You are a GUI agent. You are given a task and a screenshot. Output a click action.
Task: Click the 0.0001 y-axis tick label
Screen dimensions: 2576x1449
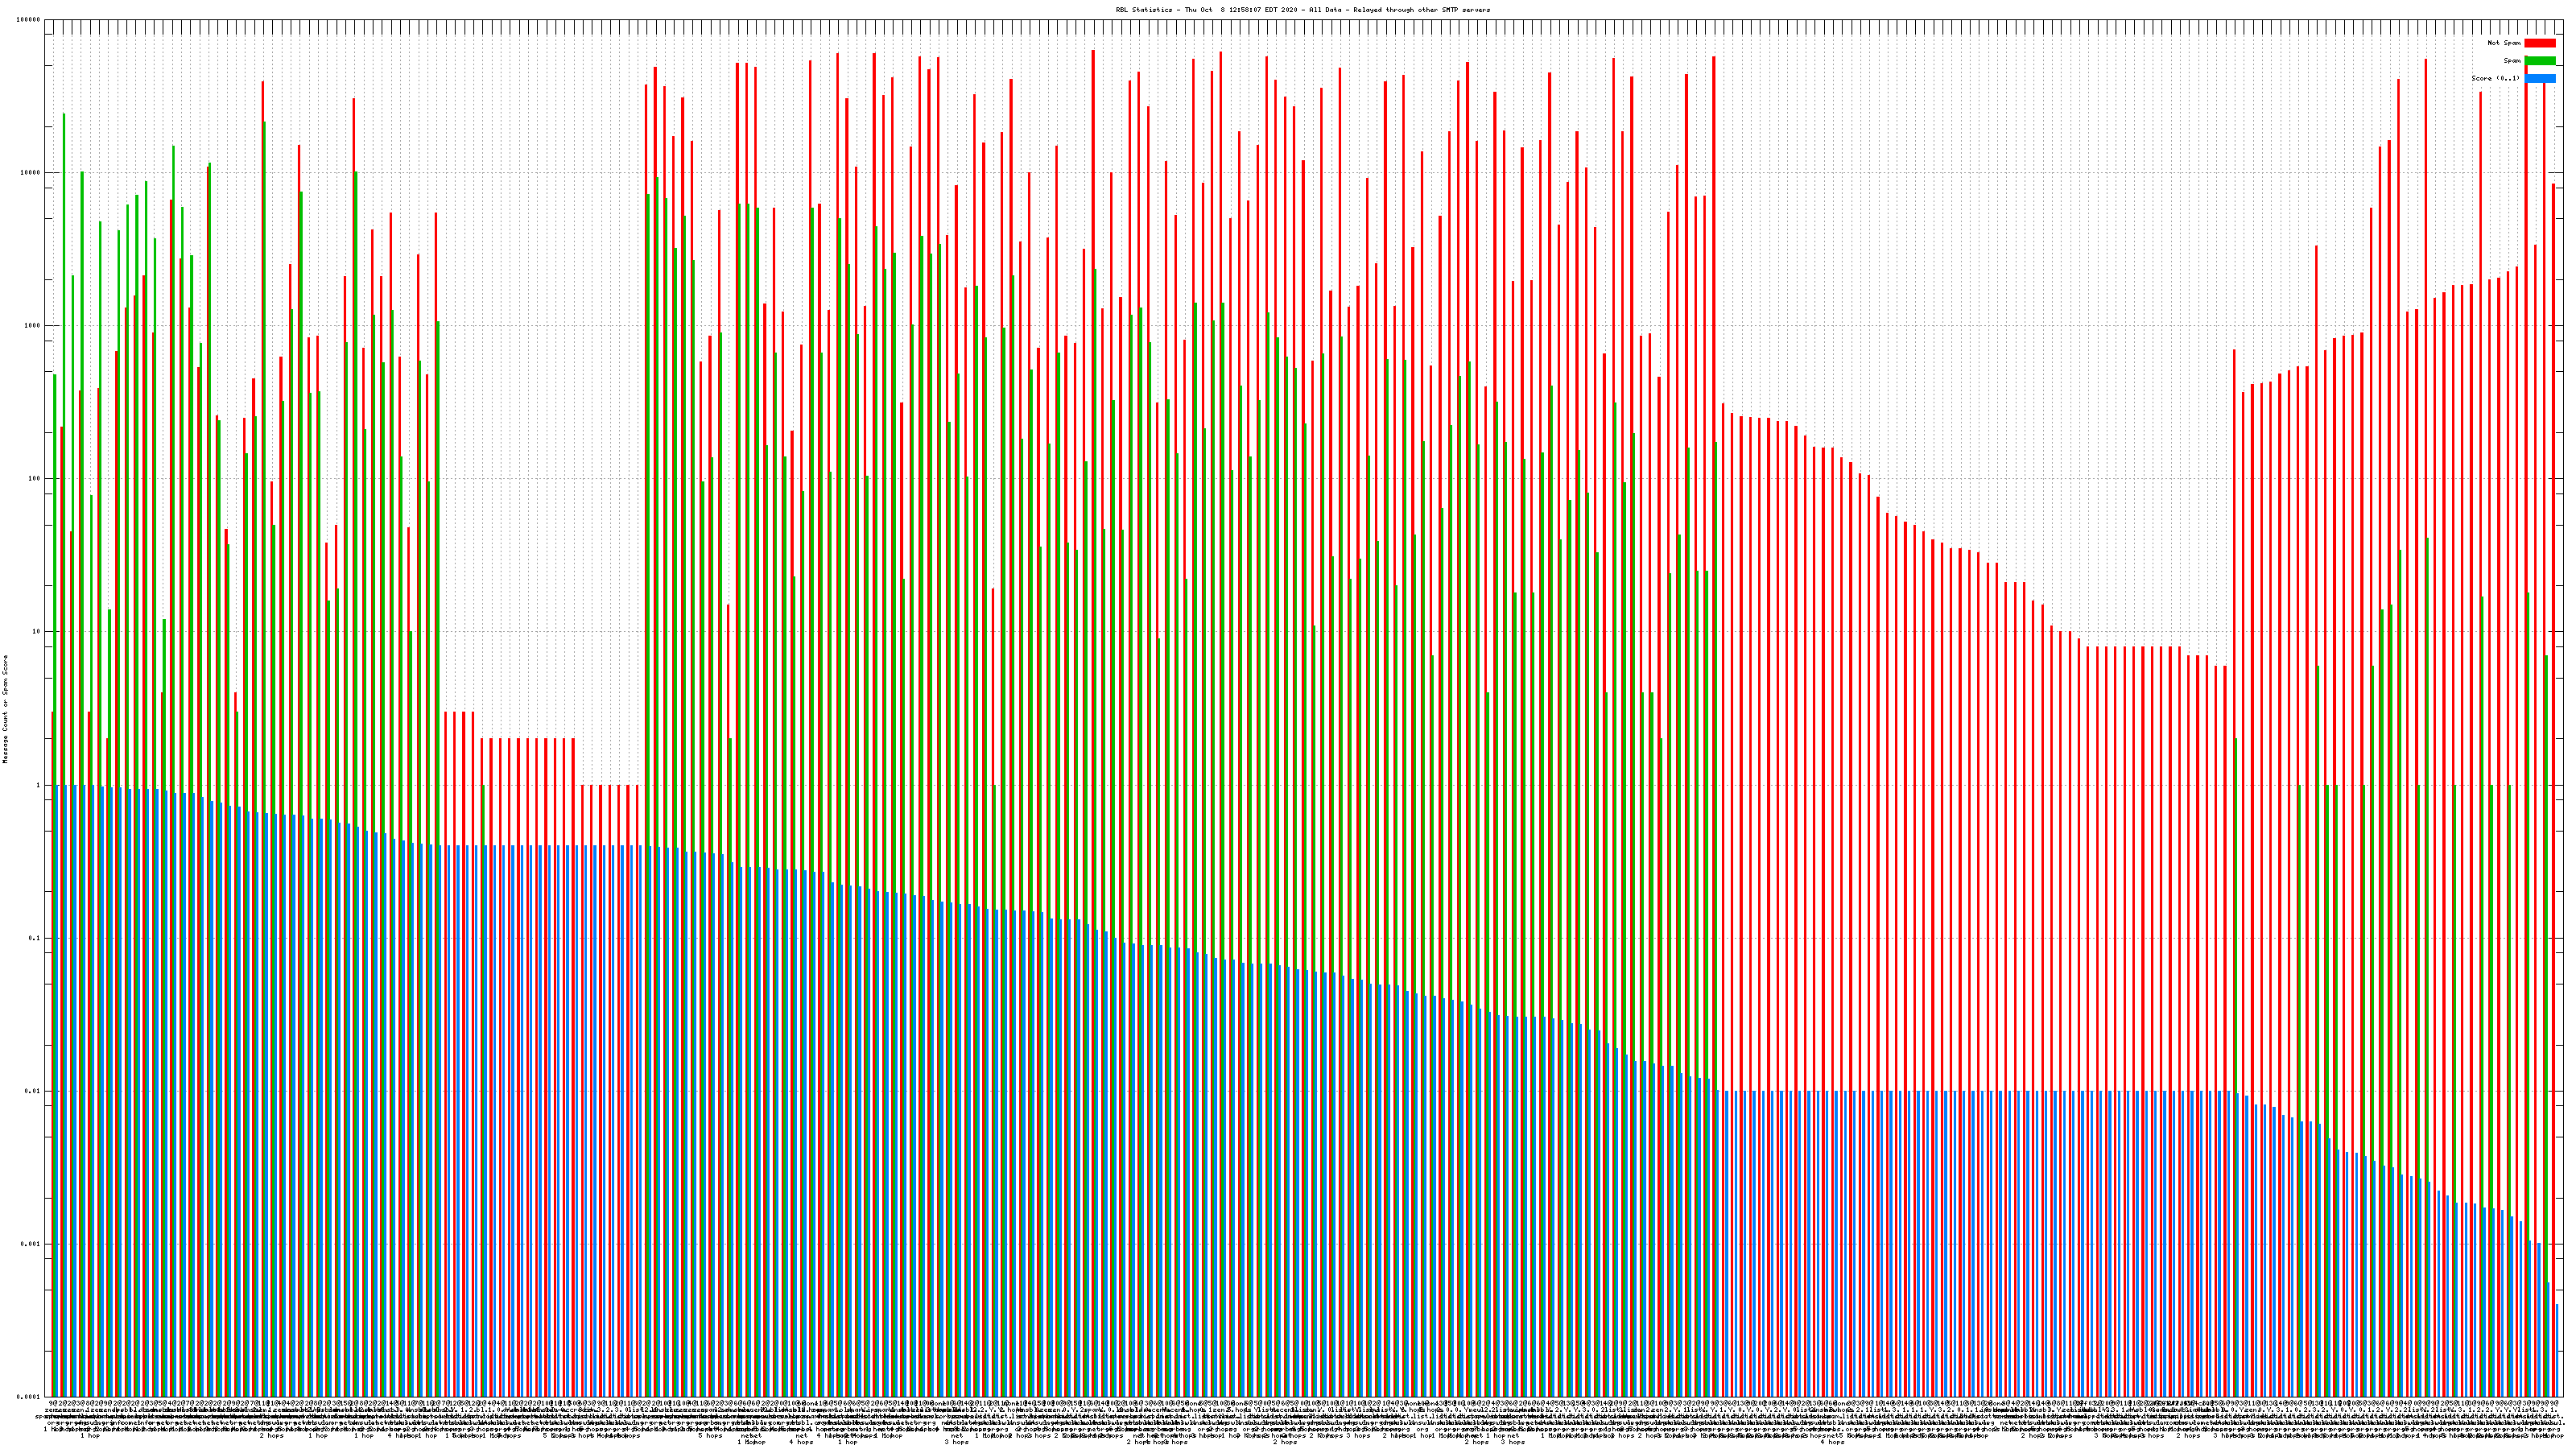[30, 1397]
